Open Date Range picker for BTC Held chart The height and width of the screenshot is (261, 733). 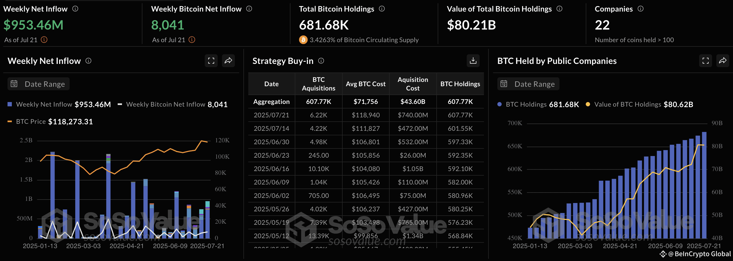tap(528, 84)
